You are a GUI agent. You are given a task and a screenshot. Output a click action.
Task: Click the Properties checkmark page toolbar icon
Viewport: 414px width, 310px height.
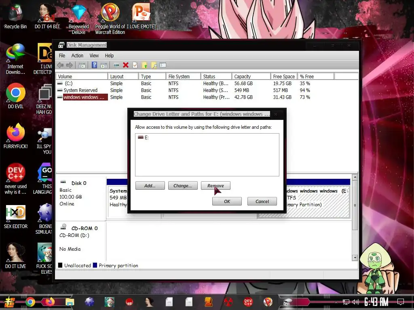(x=135, y=65)
